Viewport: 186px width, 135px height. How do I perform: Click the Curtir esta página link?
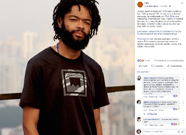pos(151,6)
